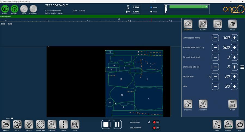The image size is (245, 132).
Task: Click the ZOOM magnifier icon
Action: (75, 124)
